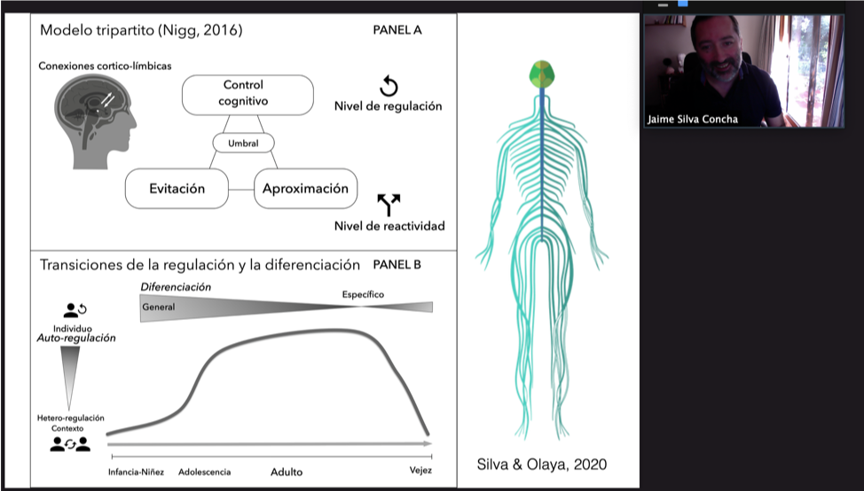Click the 'Específico' label
864x491 pixels.
363,294
